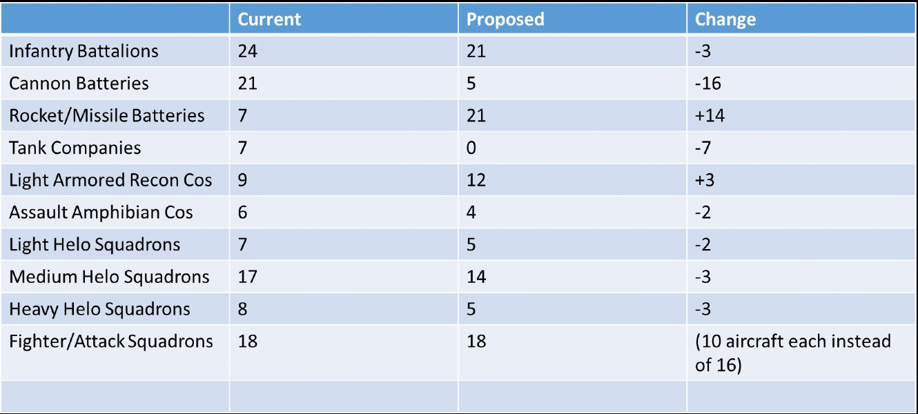Select the "-7" change cell
918x414 pixels.
click(703, 148)
